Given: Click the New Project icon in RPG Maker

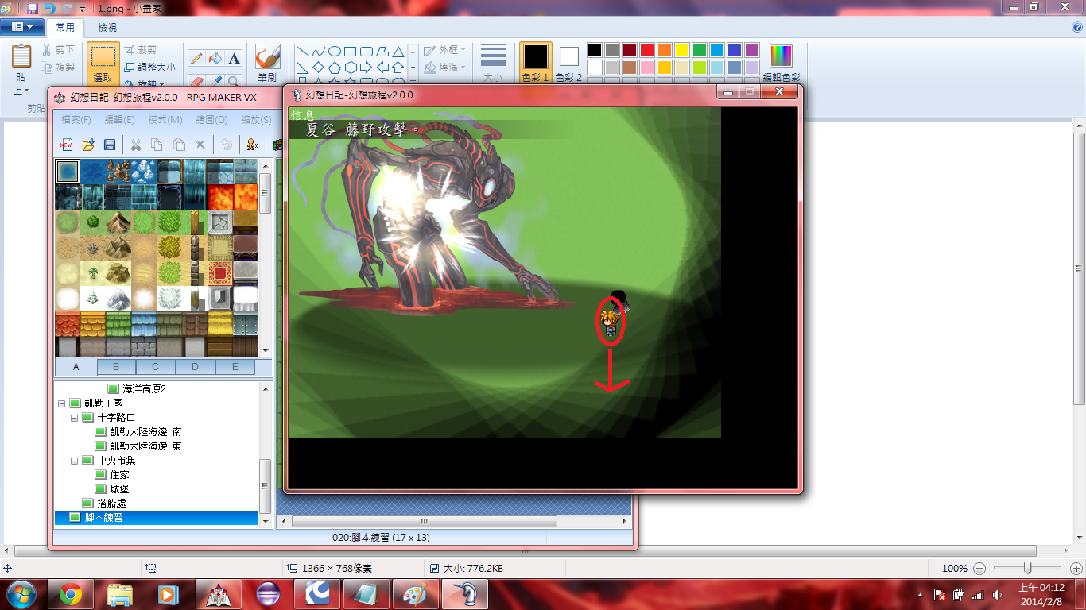Looking at the screenshot, I should (x=67, y=145).
